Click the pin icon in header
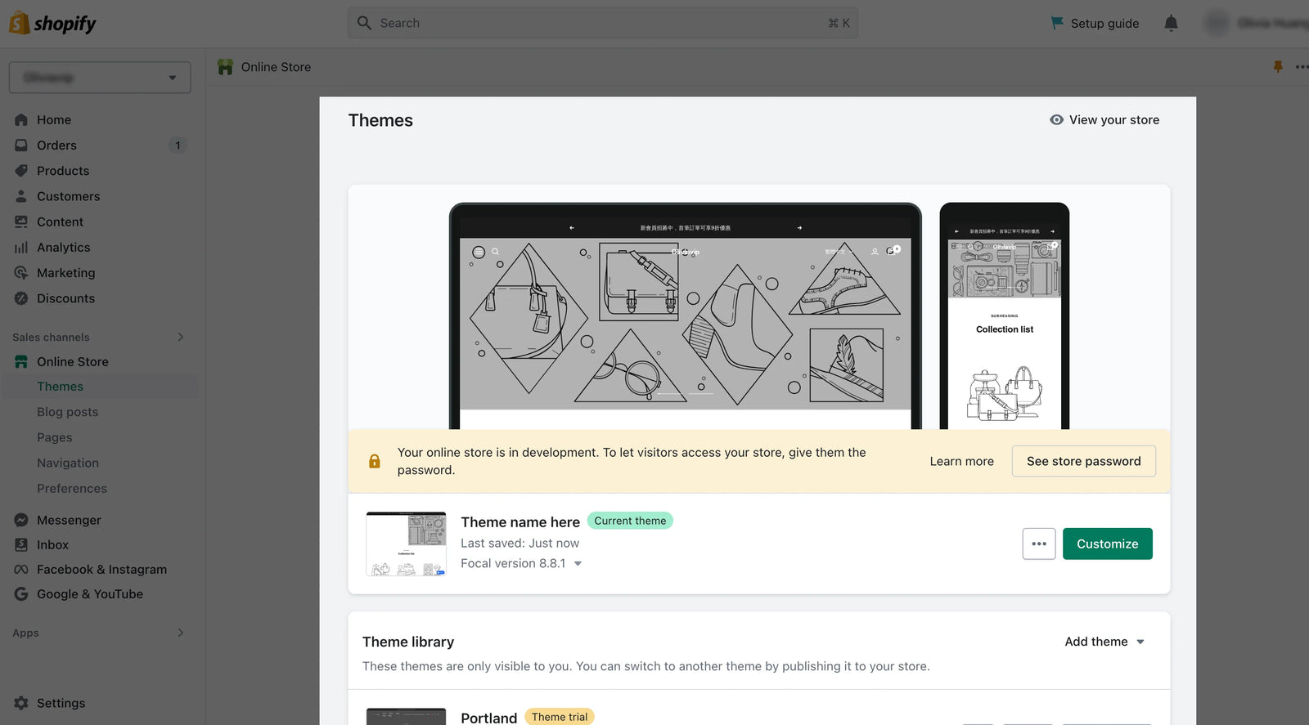This screenshot has width=1309, height=725. (1277, 67)
